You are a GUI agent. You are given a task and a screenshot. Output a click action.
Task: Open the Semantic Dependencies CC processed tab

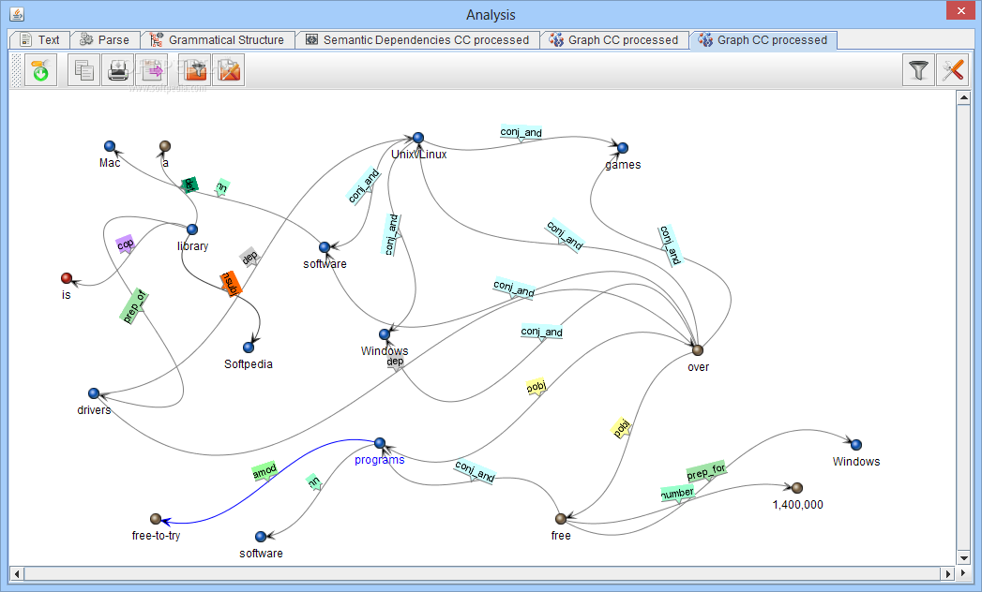pos(417,40)
